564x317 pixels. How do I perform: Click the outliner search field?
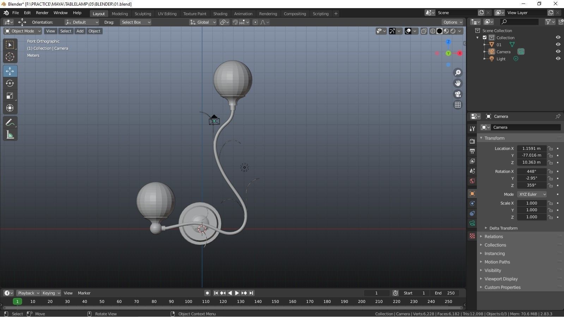[x=520, y=22]
